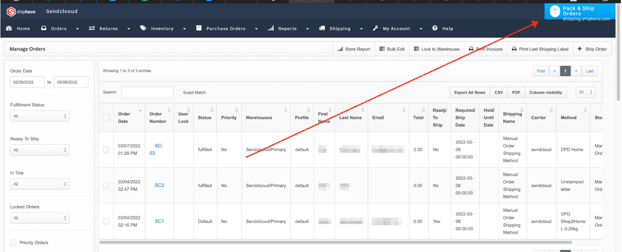Select the checkbox for order SC-03
This screenshot has width=622, height=252.
(x=106, y=150)
